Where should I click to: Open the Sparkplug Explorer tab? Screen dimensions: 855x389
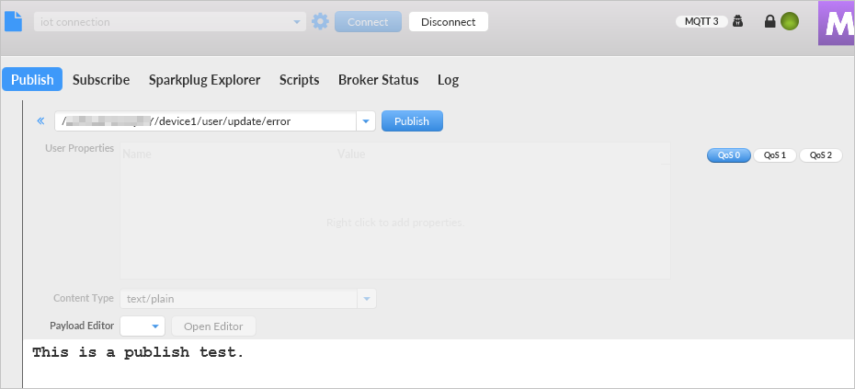tap(204, 80)
